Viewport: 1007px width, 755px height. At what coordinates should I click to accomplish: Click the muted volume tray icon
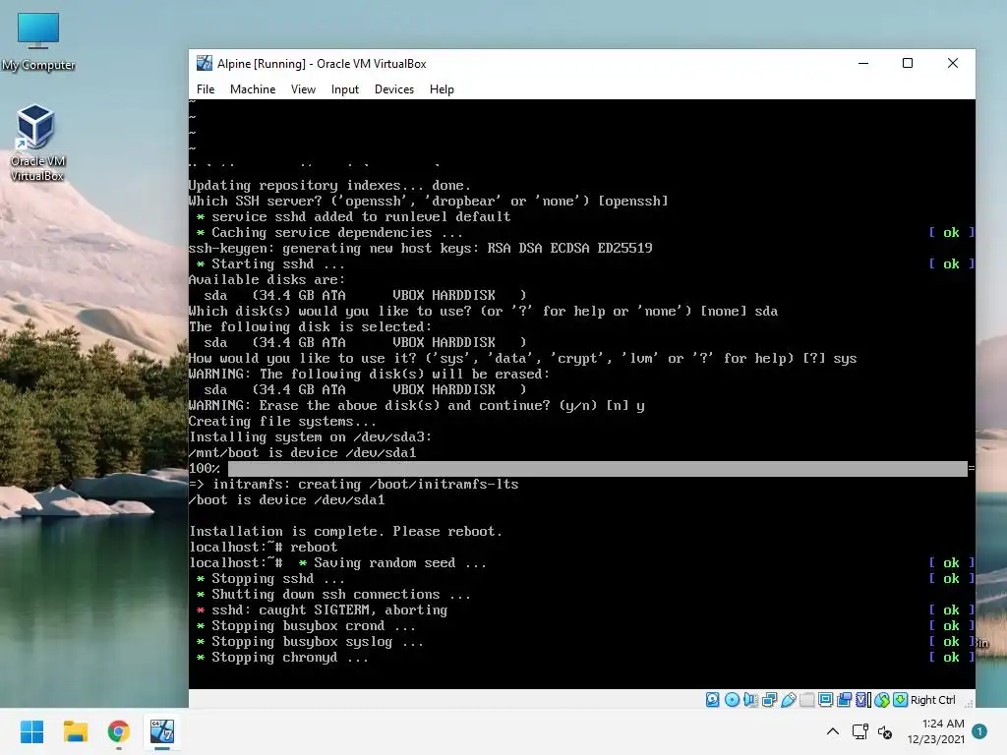885,731
